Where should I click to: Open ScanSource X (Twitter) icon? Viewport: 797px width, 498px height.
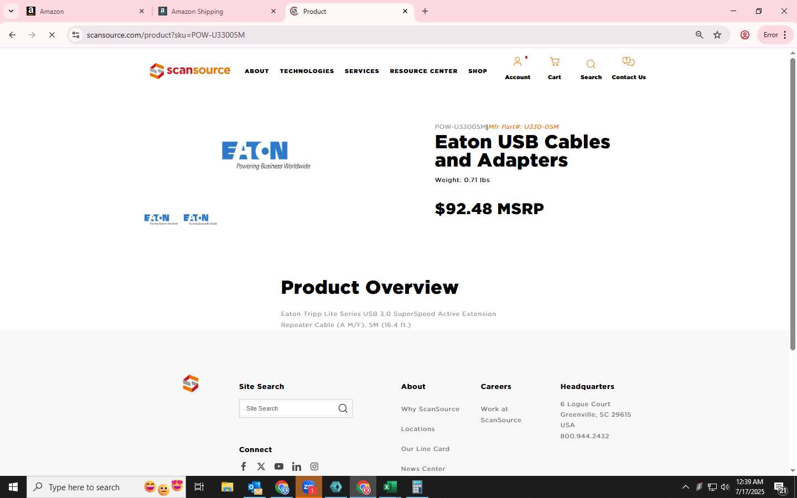(261, 466)
